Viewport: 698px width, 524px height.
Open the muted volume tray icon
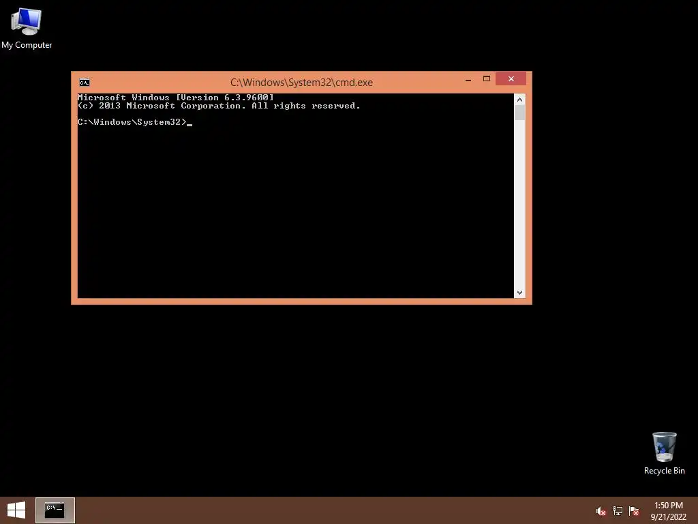(x=601, y=511)
